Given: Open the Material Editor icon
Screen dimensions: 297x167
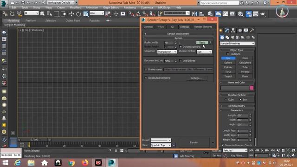Looking at the screenshot, I should [x=240, y=14].
